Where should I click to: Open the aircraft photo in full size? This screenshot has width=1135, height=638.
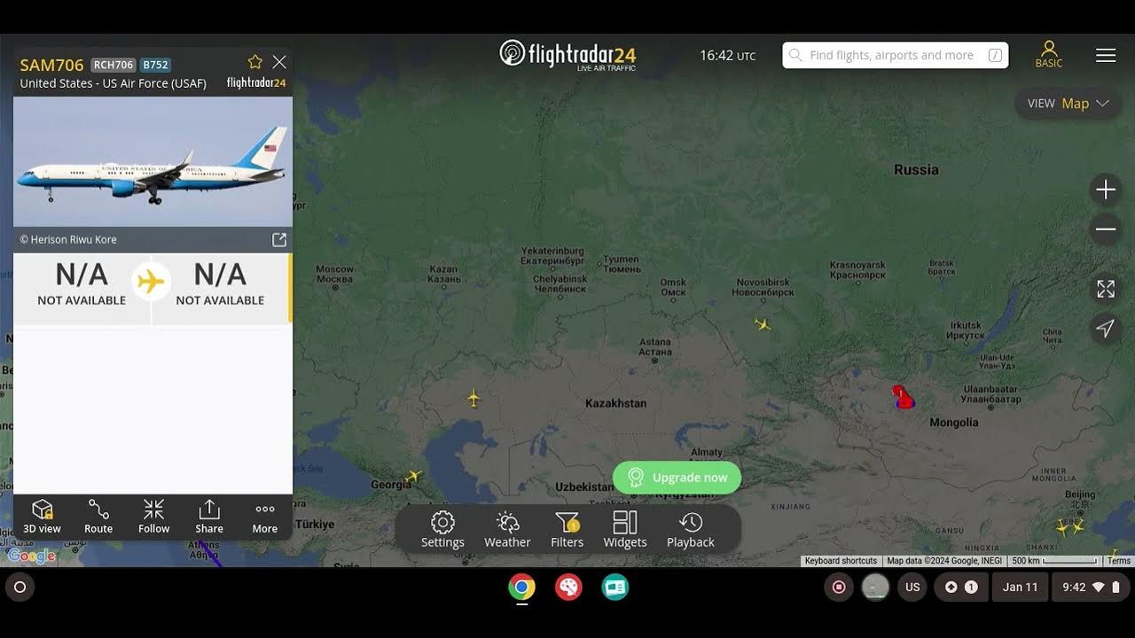click(278, 240)
